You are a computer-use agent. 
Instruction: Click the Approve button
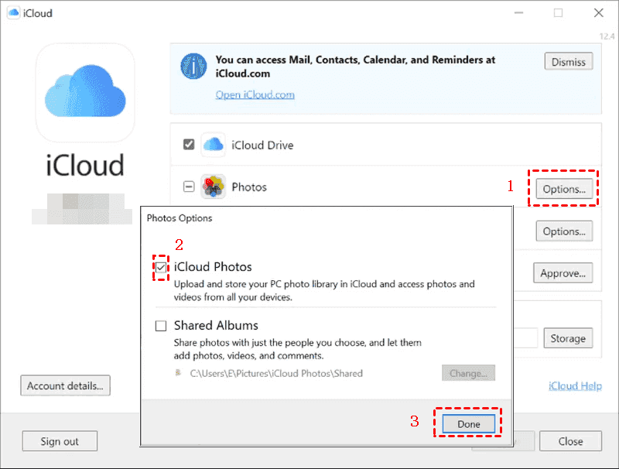tap(563, 272)
